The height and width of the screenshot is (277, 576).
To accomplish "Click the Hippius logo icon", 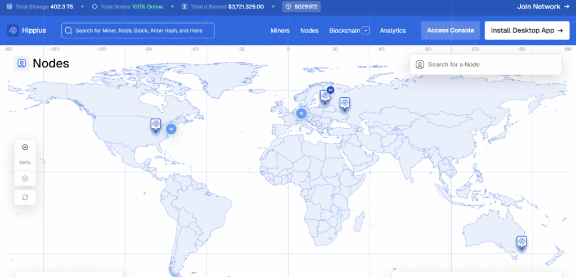I will click(13, 30).
